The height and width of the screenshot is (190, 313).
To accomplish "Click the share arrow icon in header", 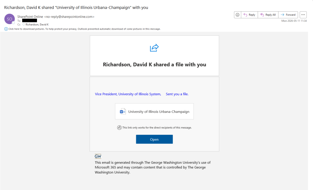I will (x=154, y=48).
